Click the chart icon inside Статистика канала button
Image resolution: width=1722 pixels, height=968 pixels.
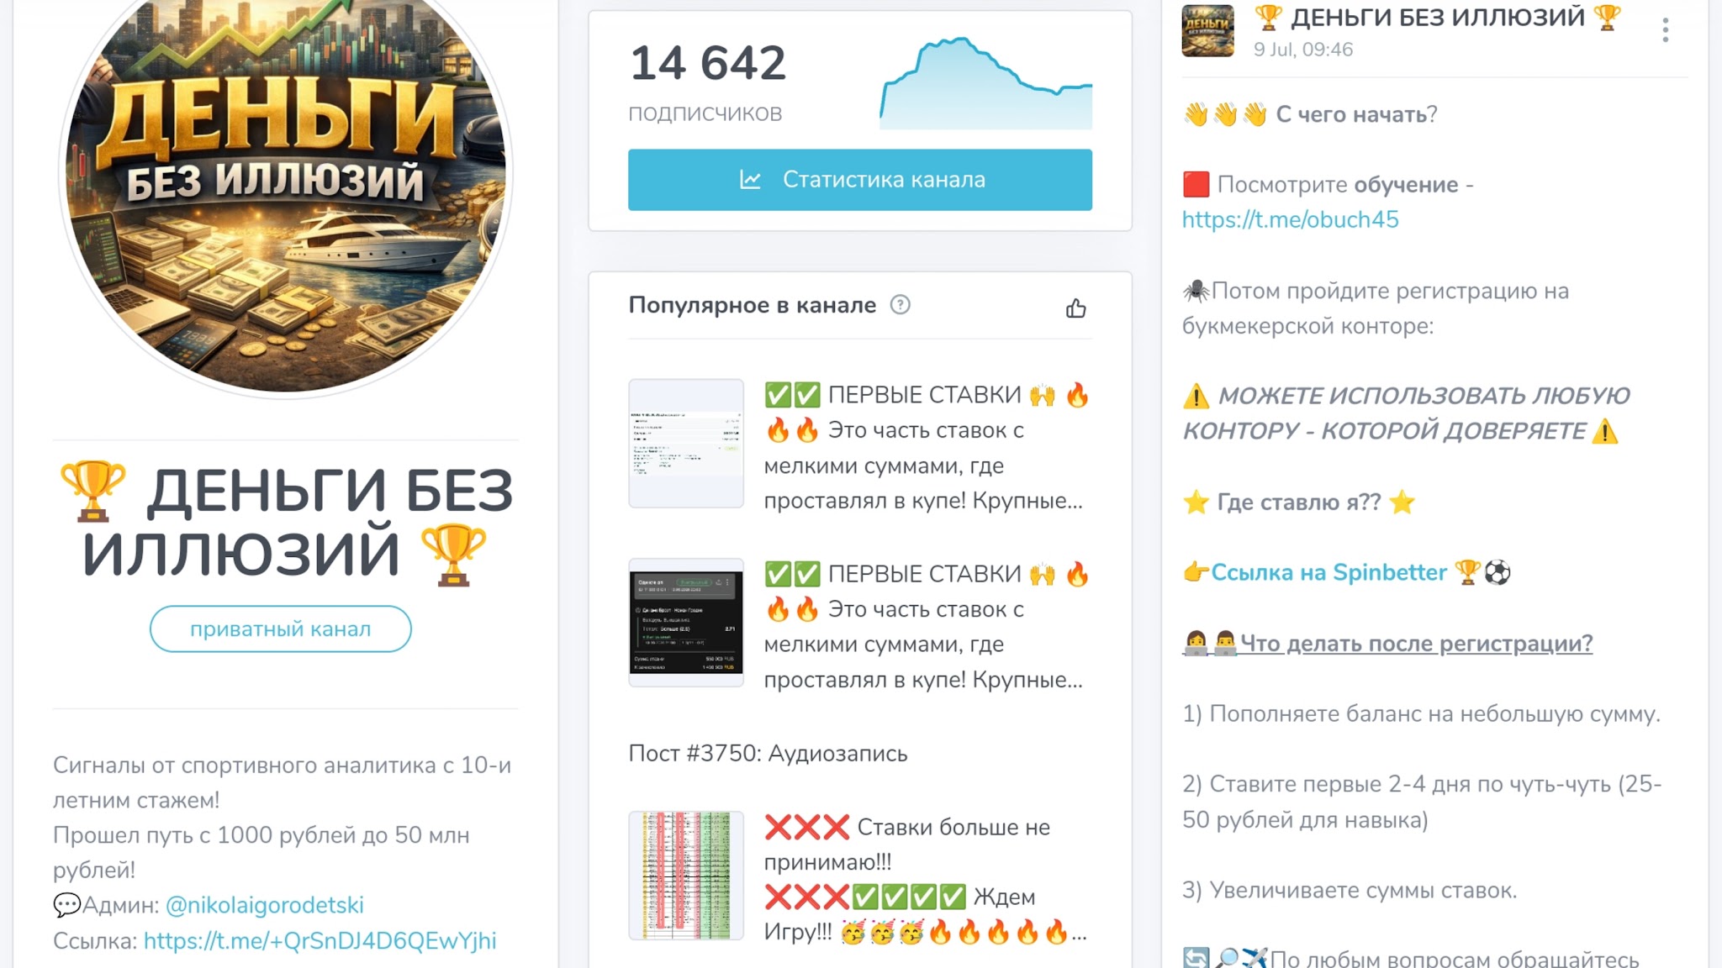click(x=750, y=180)
